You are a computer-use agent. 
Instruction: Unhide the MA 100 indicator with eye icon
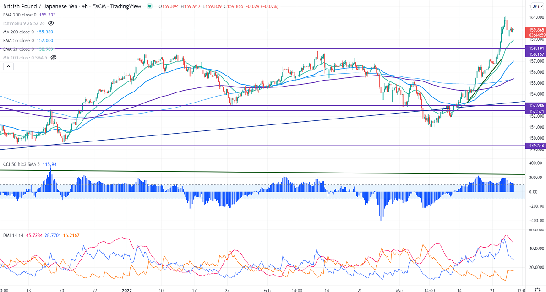pos(53,58)
